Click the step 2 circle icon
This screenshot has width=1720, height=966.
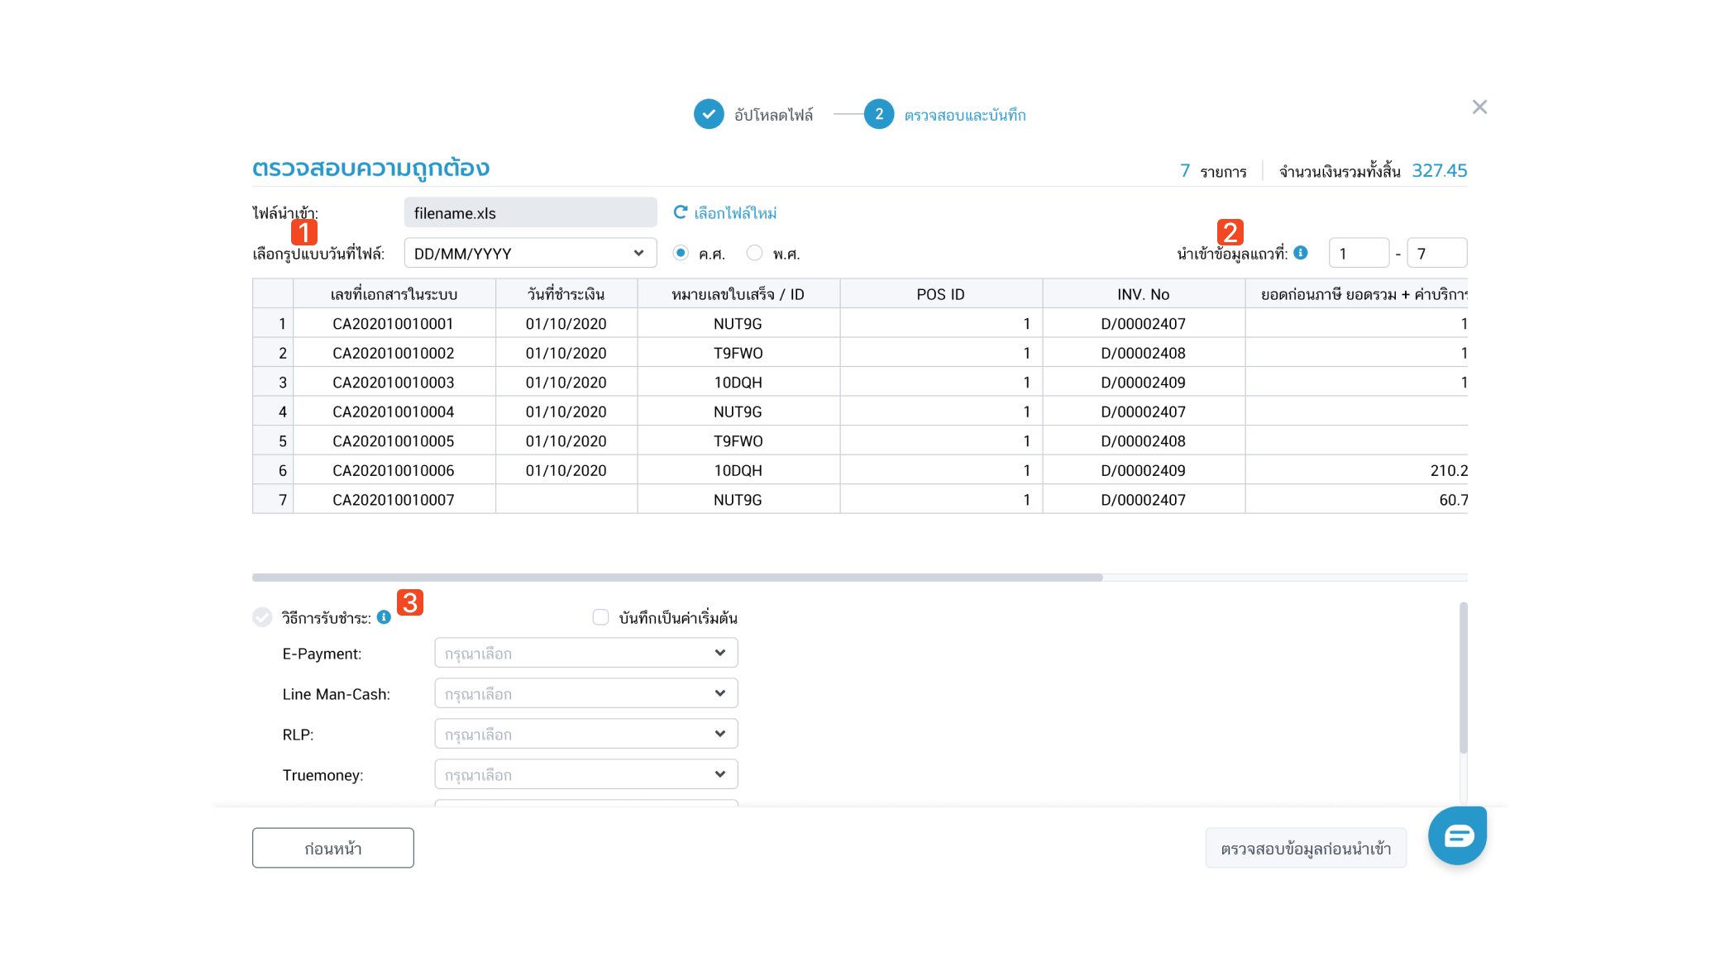point(878,114)
